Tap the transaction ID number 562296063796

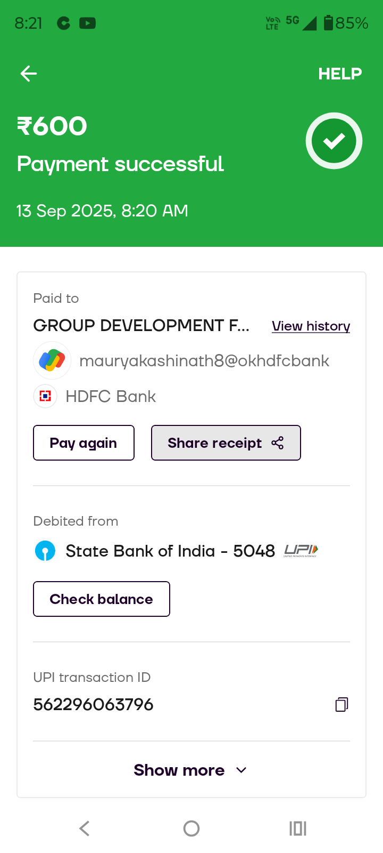point(94,705)
